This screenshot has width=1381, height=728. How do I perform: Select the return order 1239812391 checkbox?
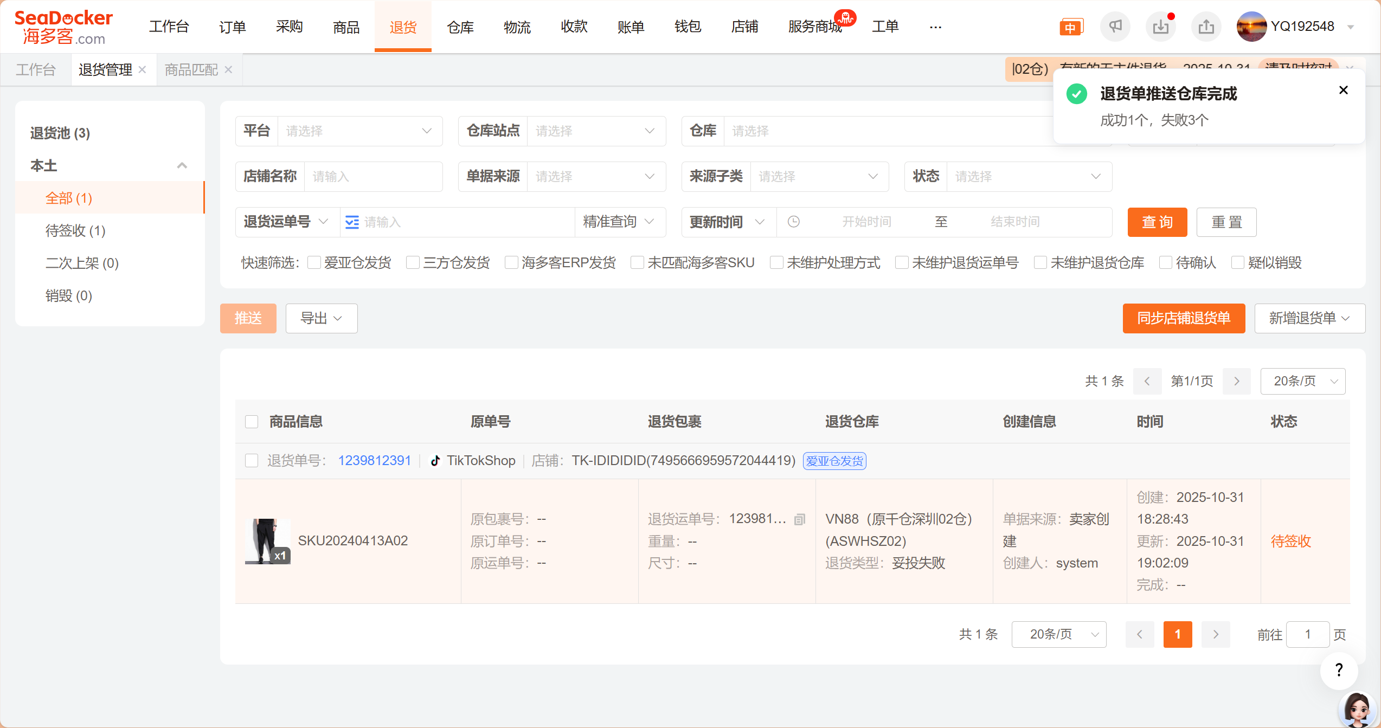252,461
